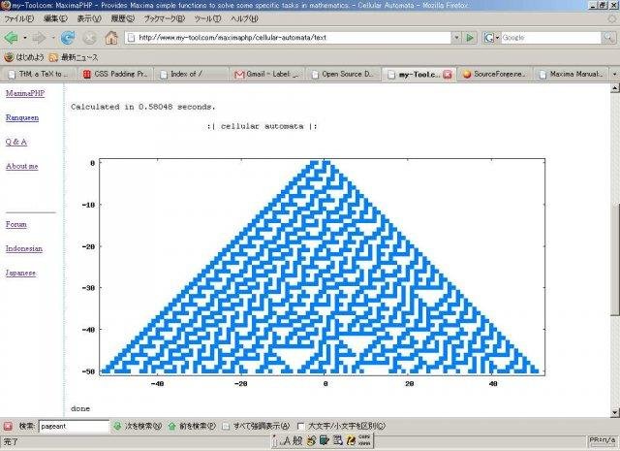Image resolution: width=620 pixels, height=451 pixels.
Task: Toggle the highlight all (すべて強調表示) checkbox
Action: pyautogui.click(x=227, y=426)
